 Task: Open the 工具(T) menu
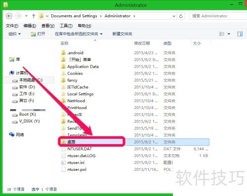66,26
